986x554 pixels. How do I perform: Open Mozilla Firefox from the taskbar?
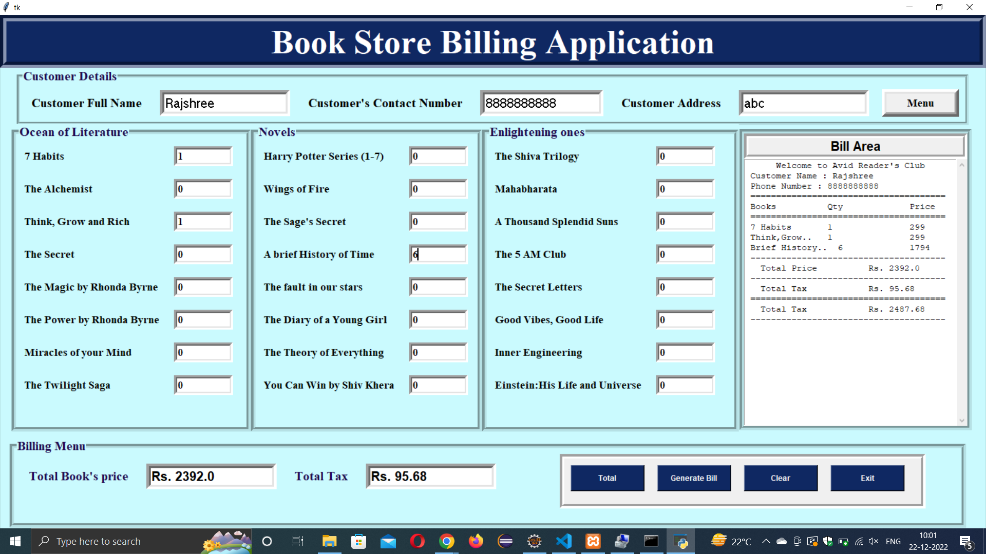(476, 541)
